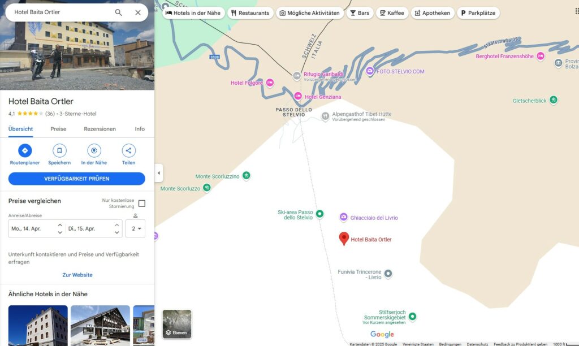Click the FOTO STELVIO.COM camera marker

[370, 71]
